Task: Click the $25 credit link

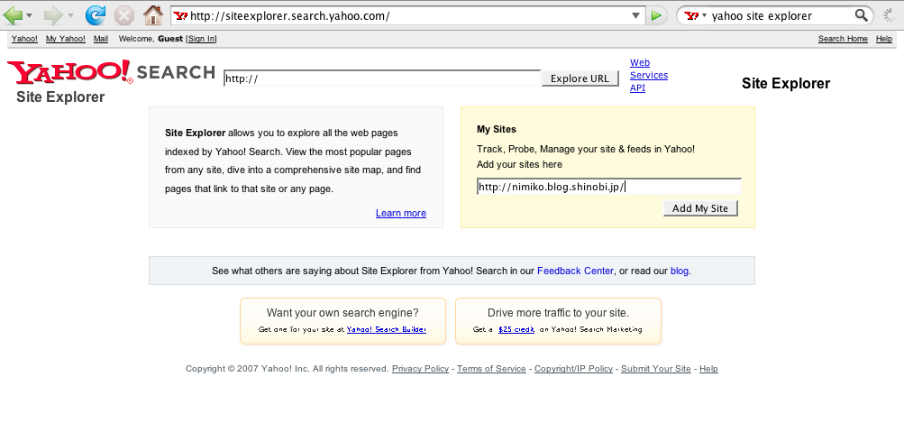Action: 516,329
